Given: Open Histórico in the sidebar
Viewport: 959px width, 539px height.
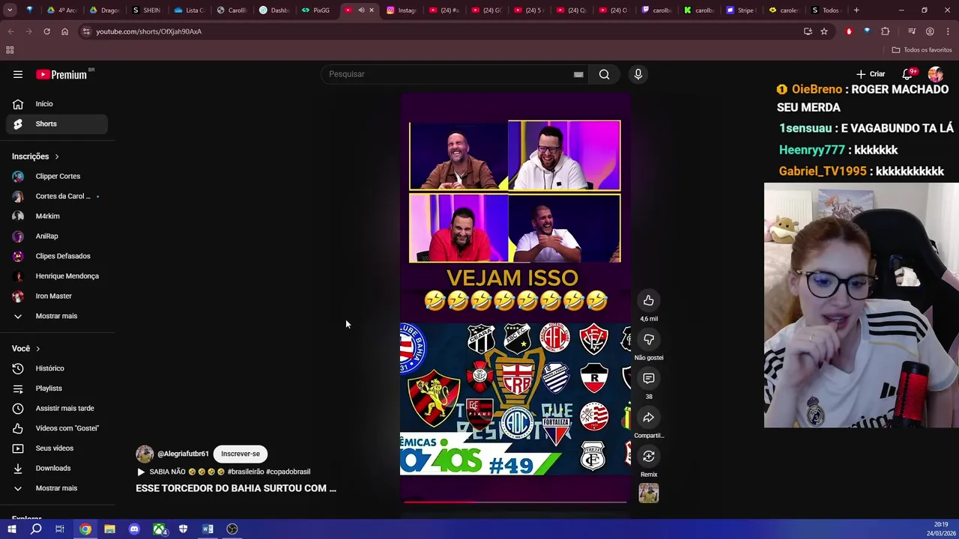Looking at the screenshot, I should coord(57,368).
